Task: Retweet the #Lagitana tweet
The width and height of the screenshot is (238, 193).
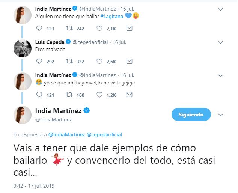Action: [x=69, y=29]
